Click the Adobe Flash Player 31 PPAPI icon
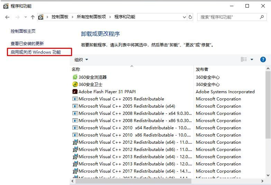 click(75, 92)
